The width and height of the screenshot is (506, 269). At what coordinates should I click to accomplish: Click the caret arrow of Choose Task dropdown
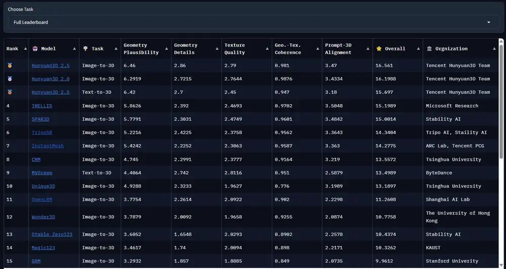[x=488, y=22]
